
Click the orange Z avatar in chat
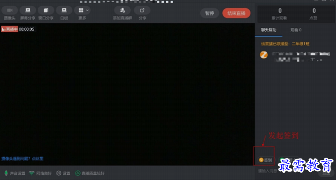click(264, 55)
